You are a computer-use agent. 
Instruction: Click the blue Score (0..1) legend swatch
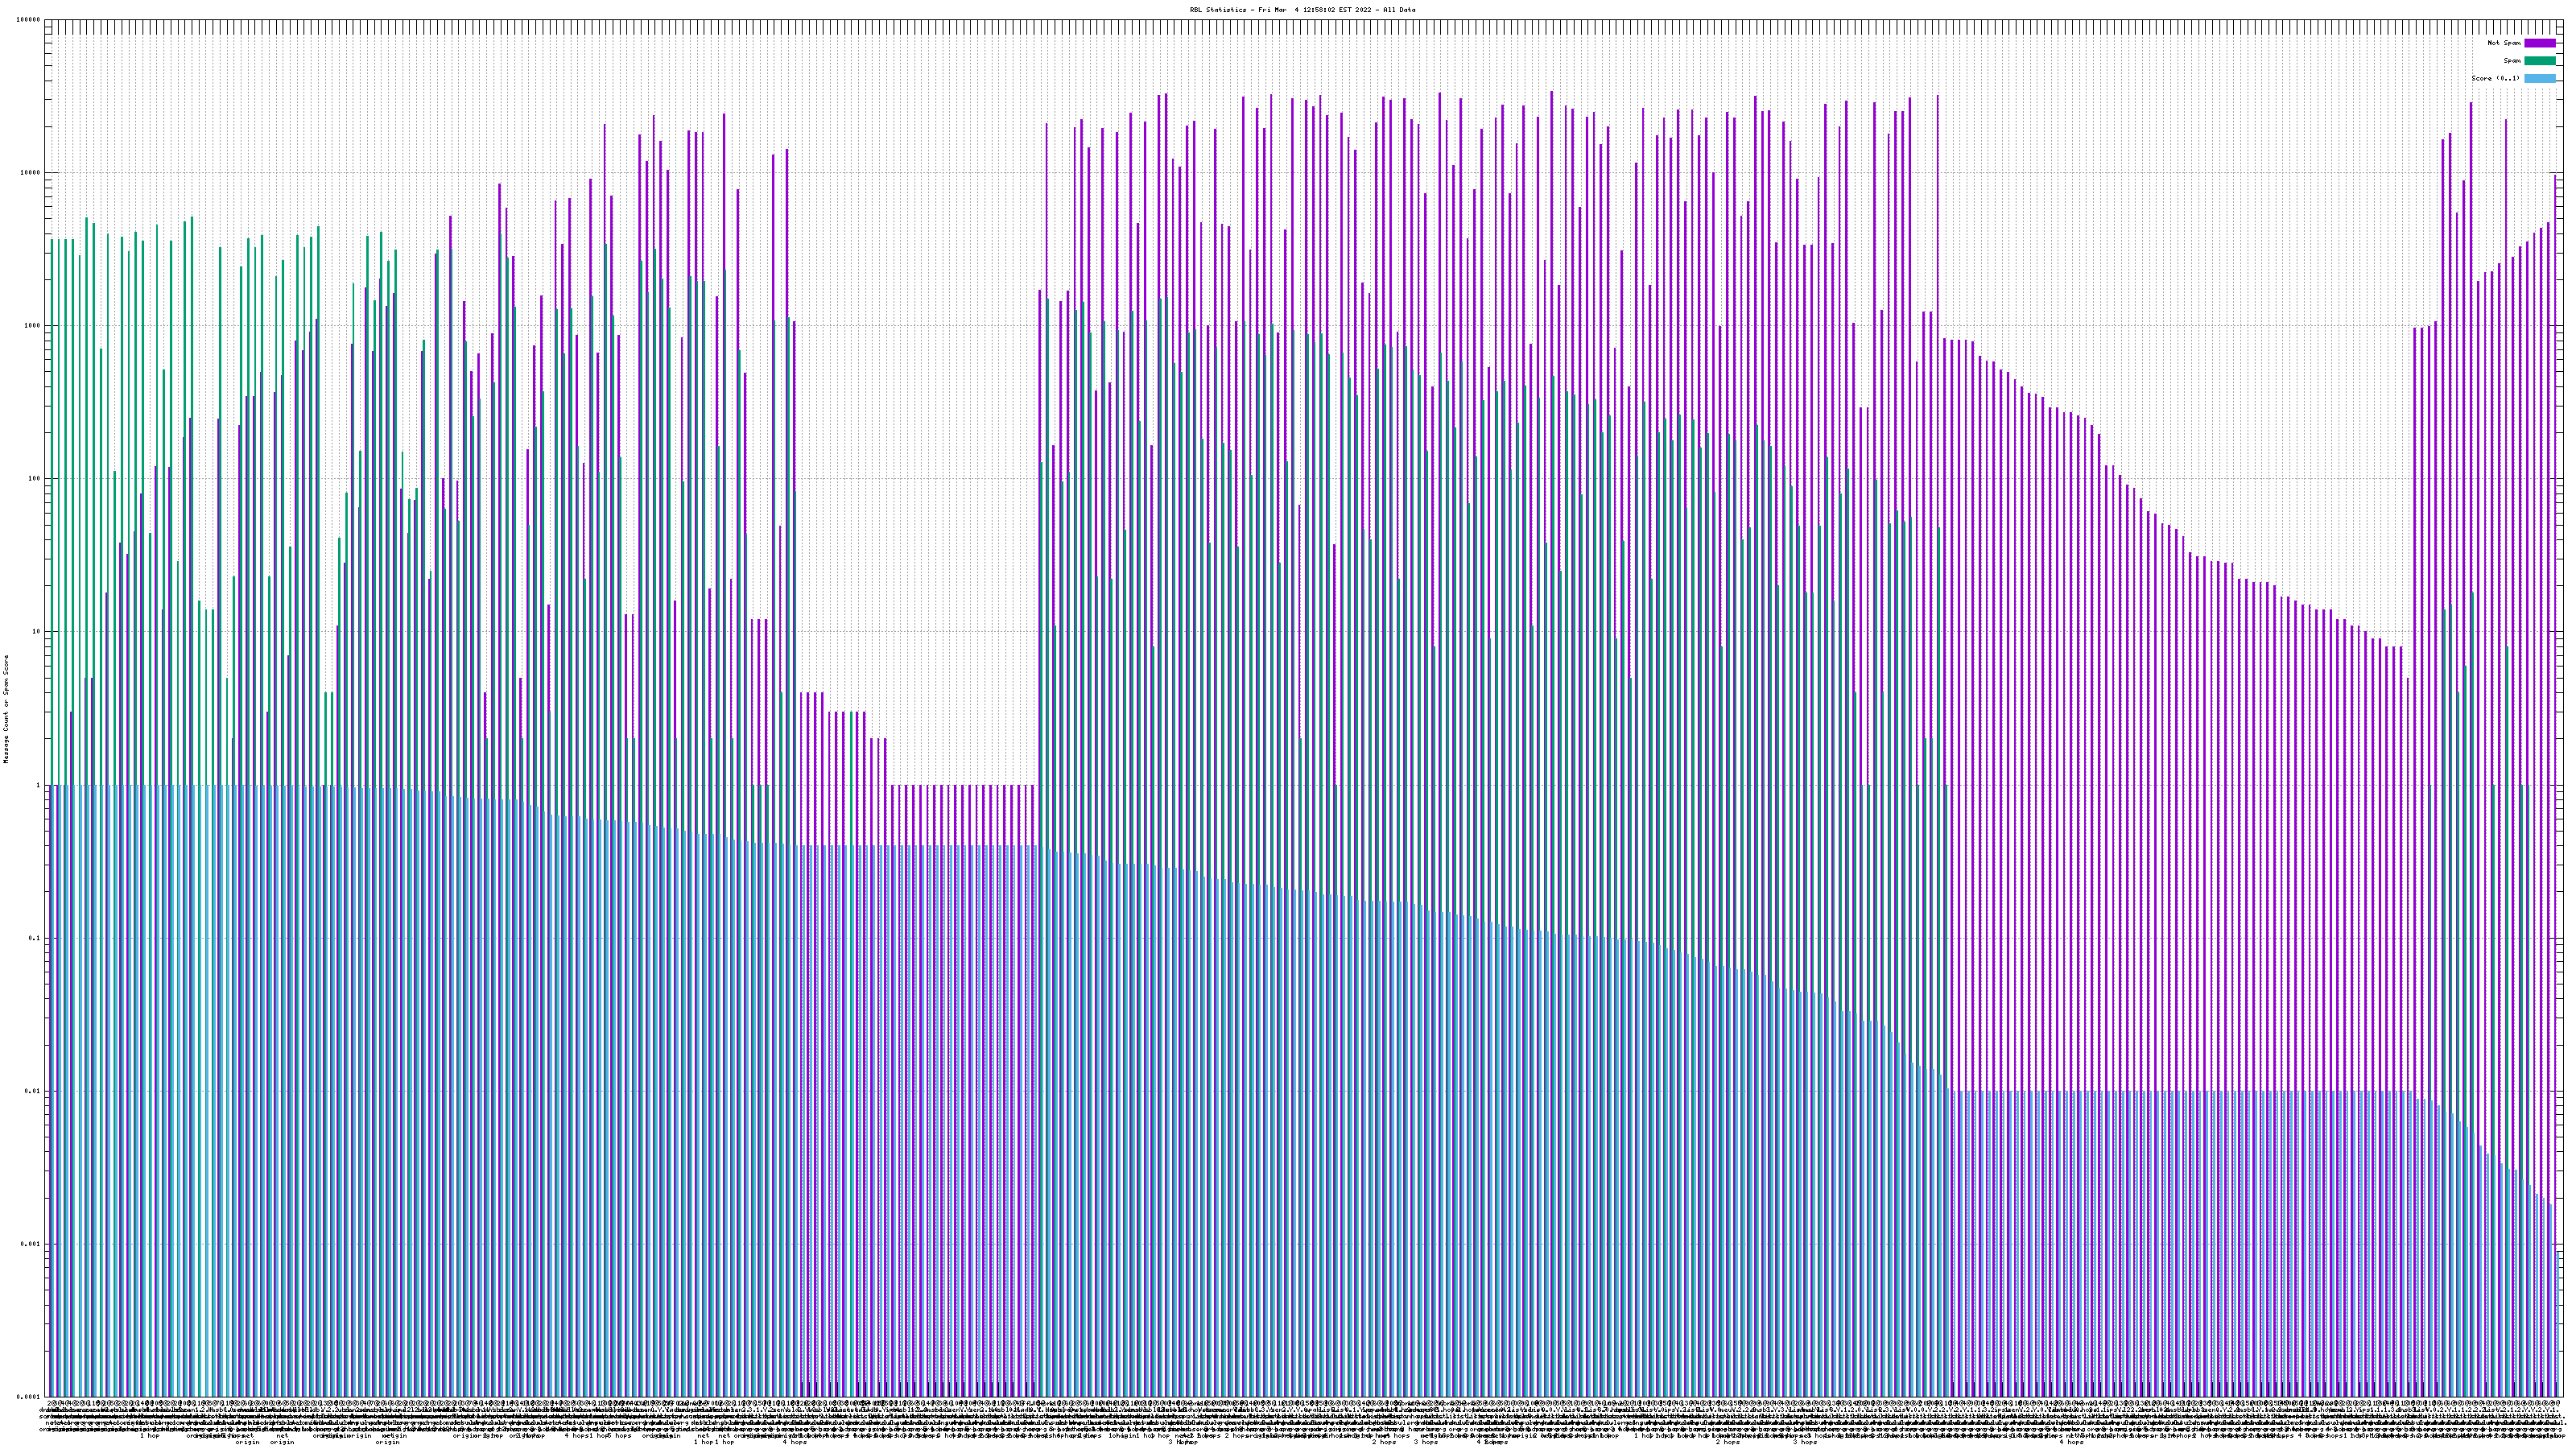pyautogui.click(x=2540, y=78)
